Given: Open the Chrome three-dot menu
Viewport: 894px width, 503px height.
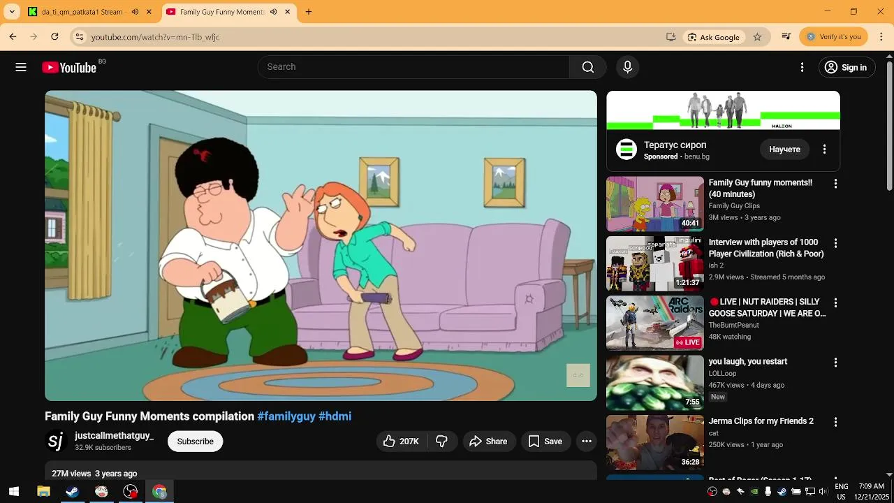Looking at the screenshot, I should tap(881, 37).
